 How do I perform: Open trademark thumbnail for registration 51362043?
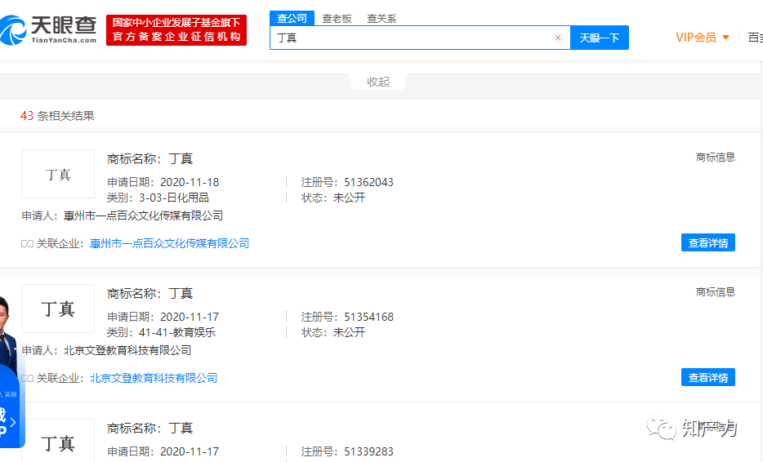click(58, 174)
